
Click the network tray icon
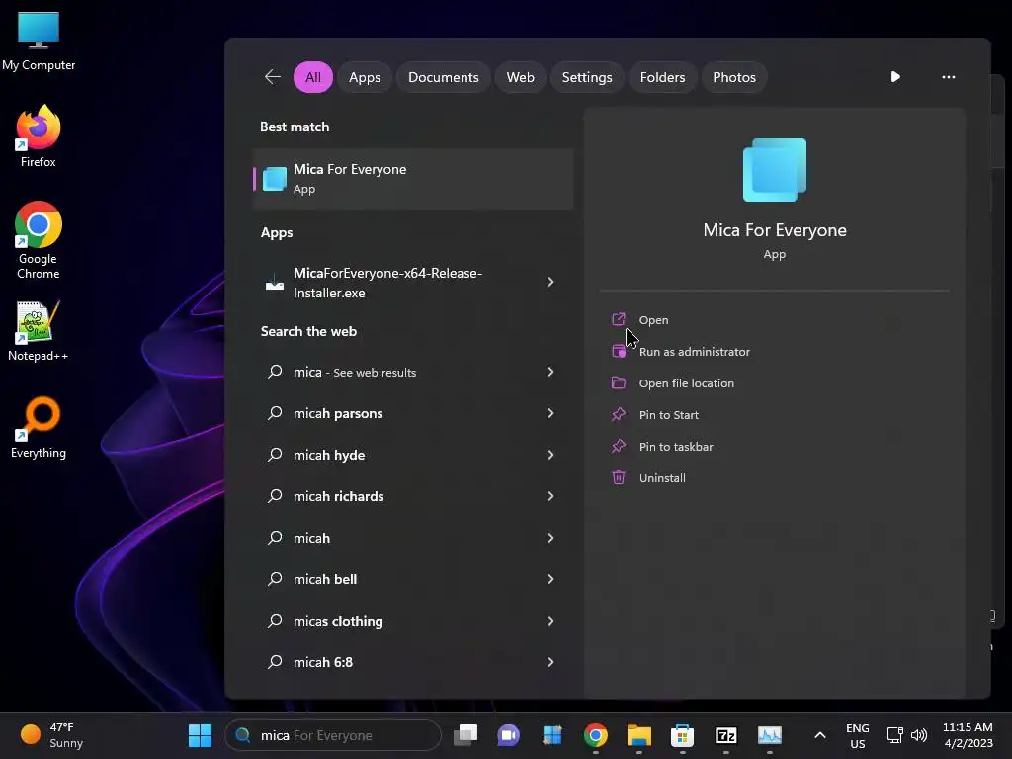[x=894, y=735]
